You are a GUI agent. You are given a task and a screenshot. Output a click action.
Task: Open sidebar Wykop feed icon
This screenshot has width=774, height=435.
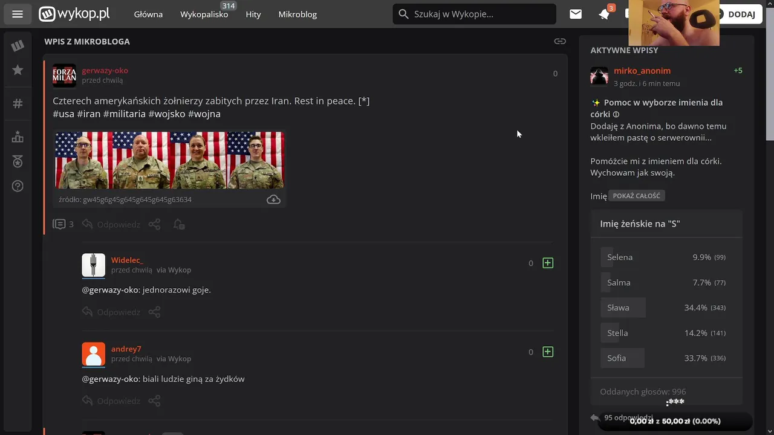click(18, 45)
